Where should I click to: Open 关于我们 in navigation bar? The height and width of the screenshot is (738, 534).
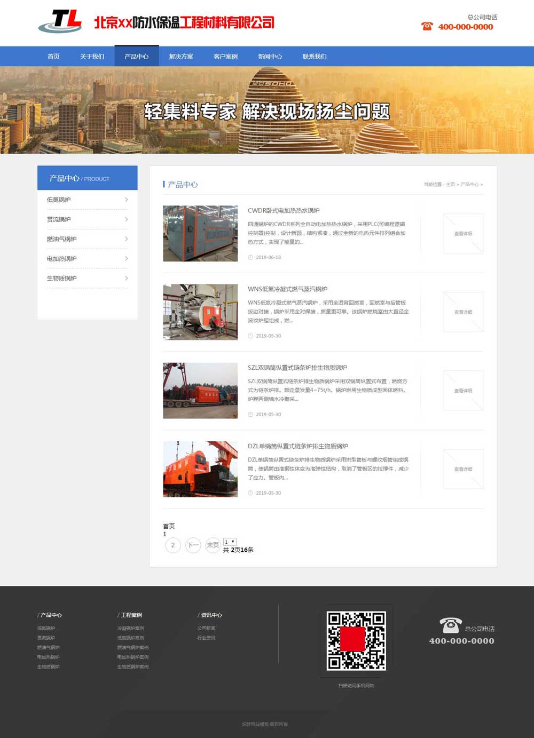(92, 57)
